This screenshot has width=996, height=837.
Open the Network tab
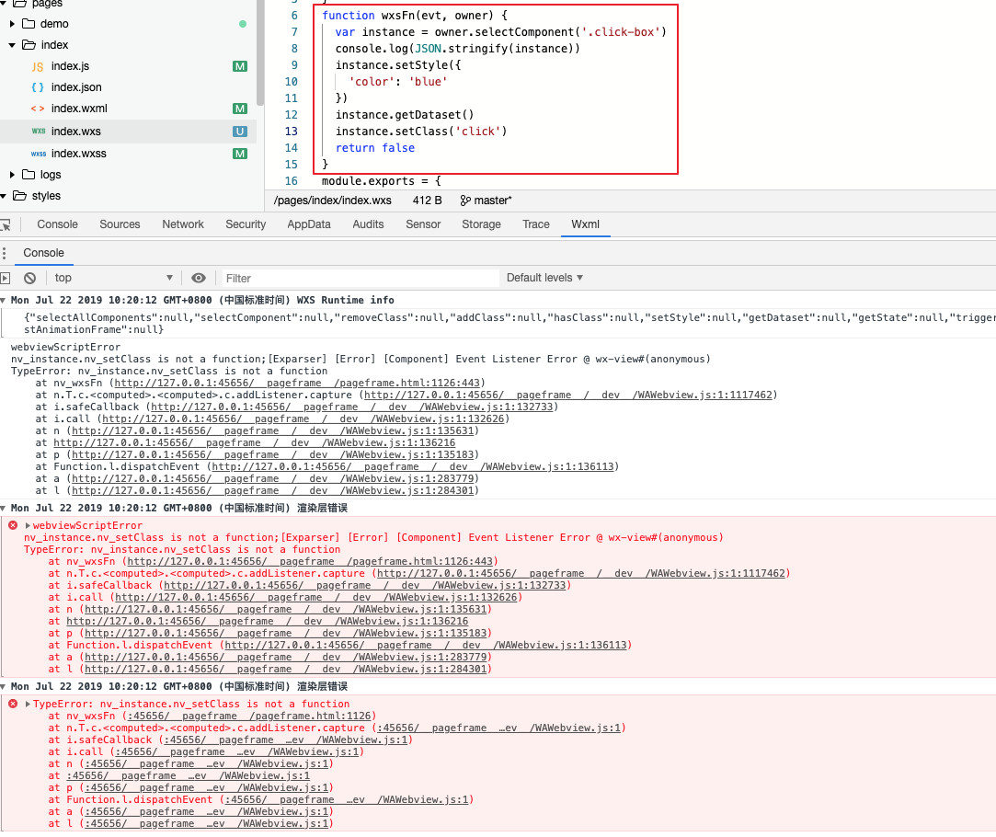pyautogui.click(x=183, y=224)
